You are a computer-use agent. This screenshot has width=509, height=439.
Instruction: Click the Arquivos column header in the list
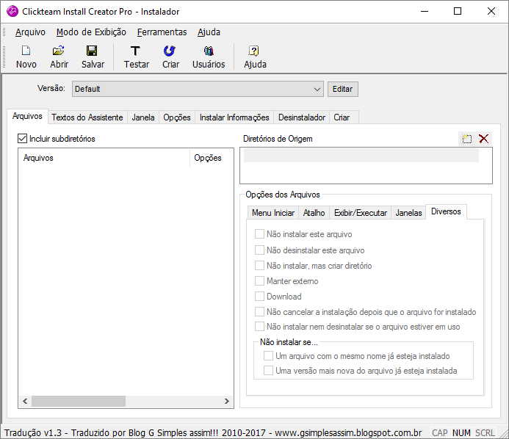tap(104, 158)
